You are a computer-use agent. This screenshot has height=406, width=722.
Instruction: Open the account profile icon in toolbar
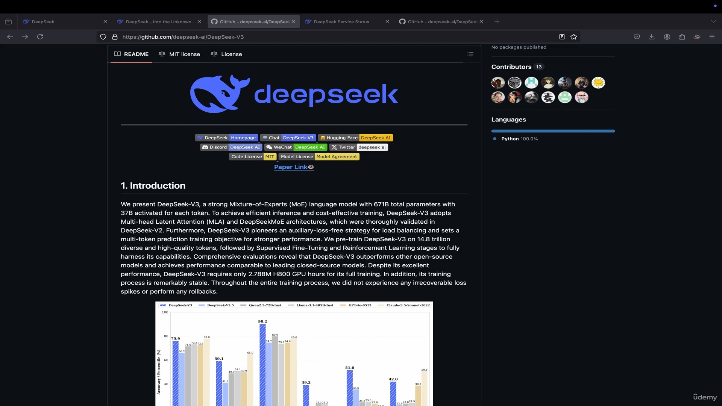tap(667, 37)
